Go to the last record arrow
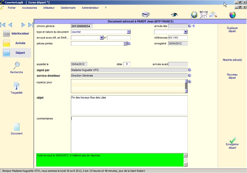Screen dimensions: 247x173 30,25
